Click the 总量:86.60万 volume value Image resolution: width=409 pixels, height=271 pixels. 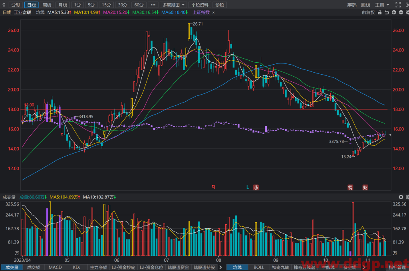33,197
